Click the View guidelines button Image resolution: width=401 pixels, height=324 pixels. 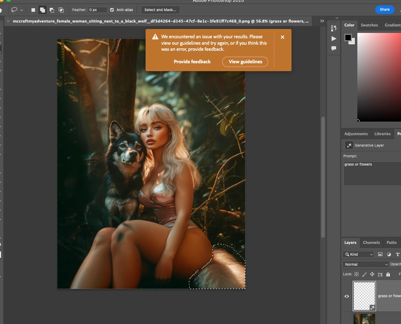coord(245,62)
